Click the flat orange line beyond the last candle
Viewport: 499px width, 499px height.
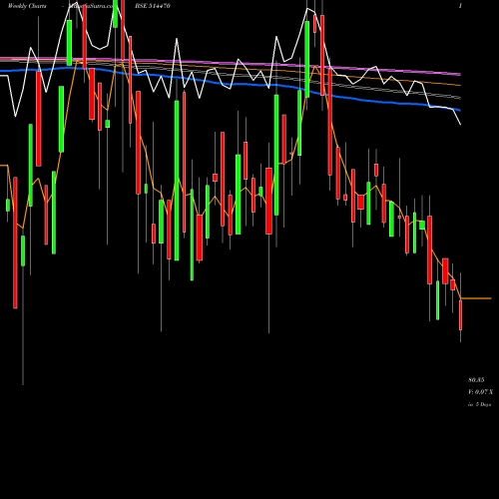coord(476,298)
